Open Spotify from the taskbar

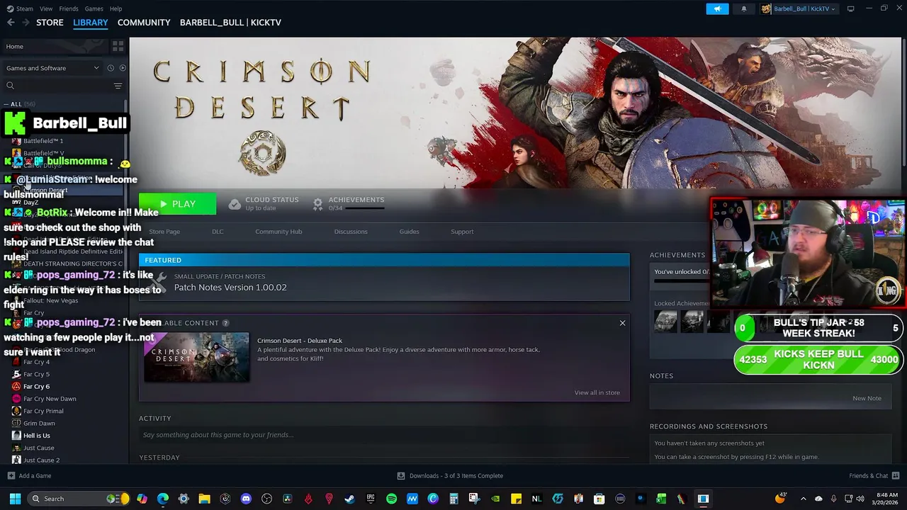(391, 499)
